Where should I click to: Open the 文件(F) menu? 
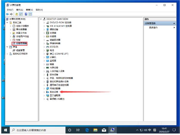click(x=10, y=10)
